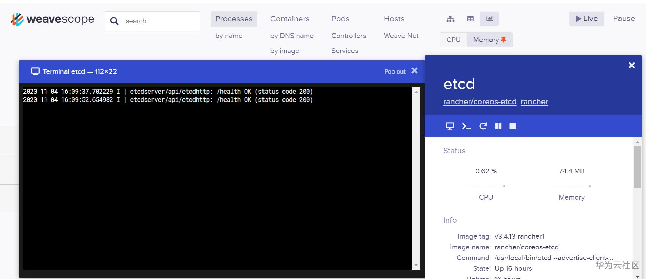The width and height of the screenshot is (646, 279).
Task: Select the Processes view
Action: (x=234, y=19)
